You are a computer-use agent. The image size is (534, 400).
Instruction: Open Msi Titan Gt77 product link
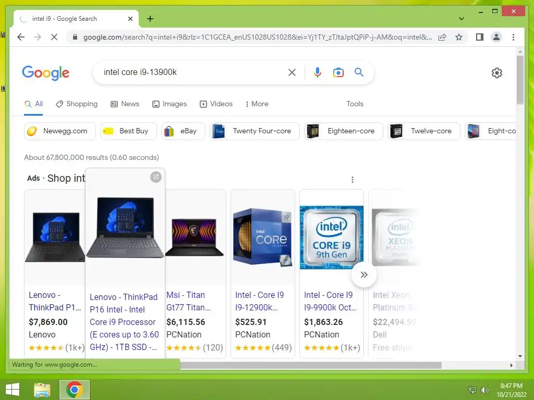click(x=188, y=301)
